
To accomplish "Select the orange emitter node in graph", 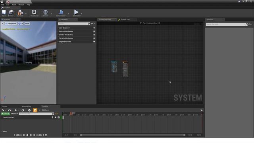I will (125, 69).
